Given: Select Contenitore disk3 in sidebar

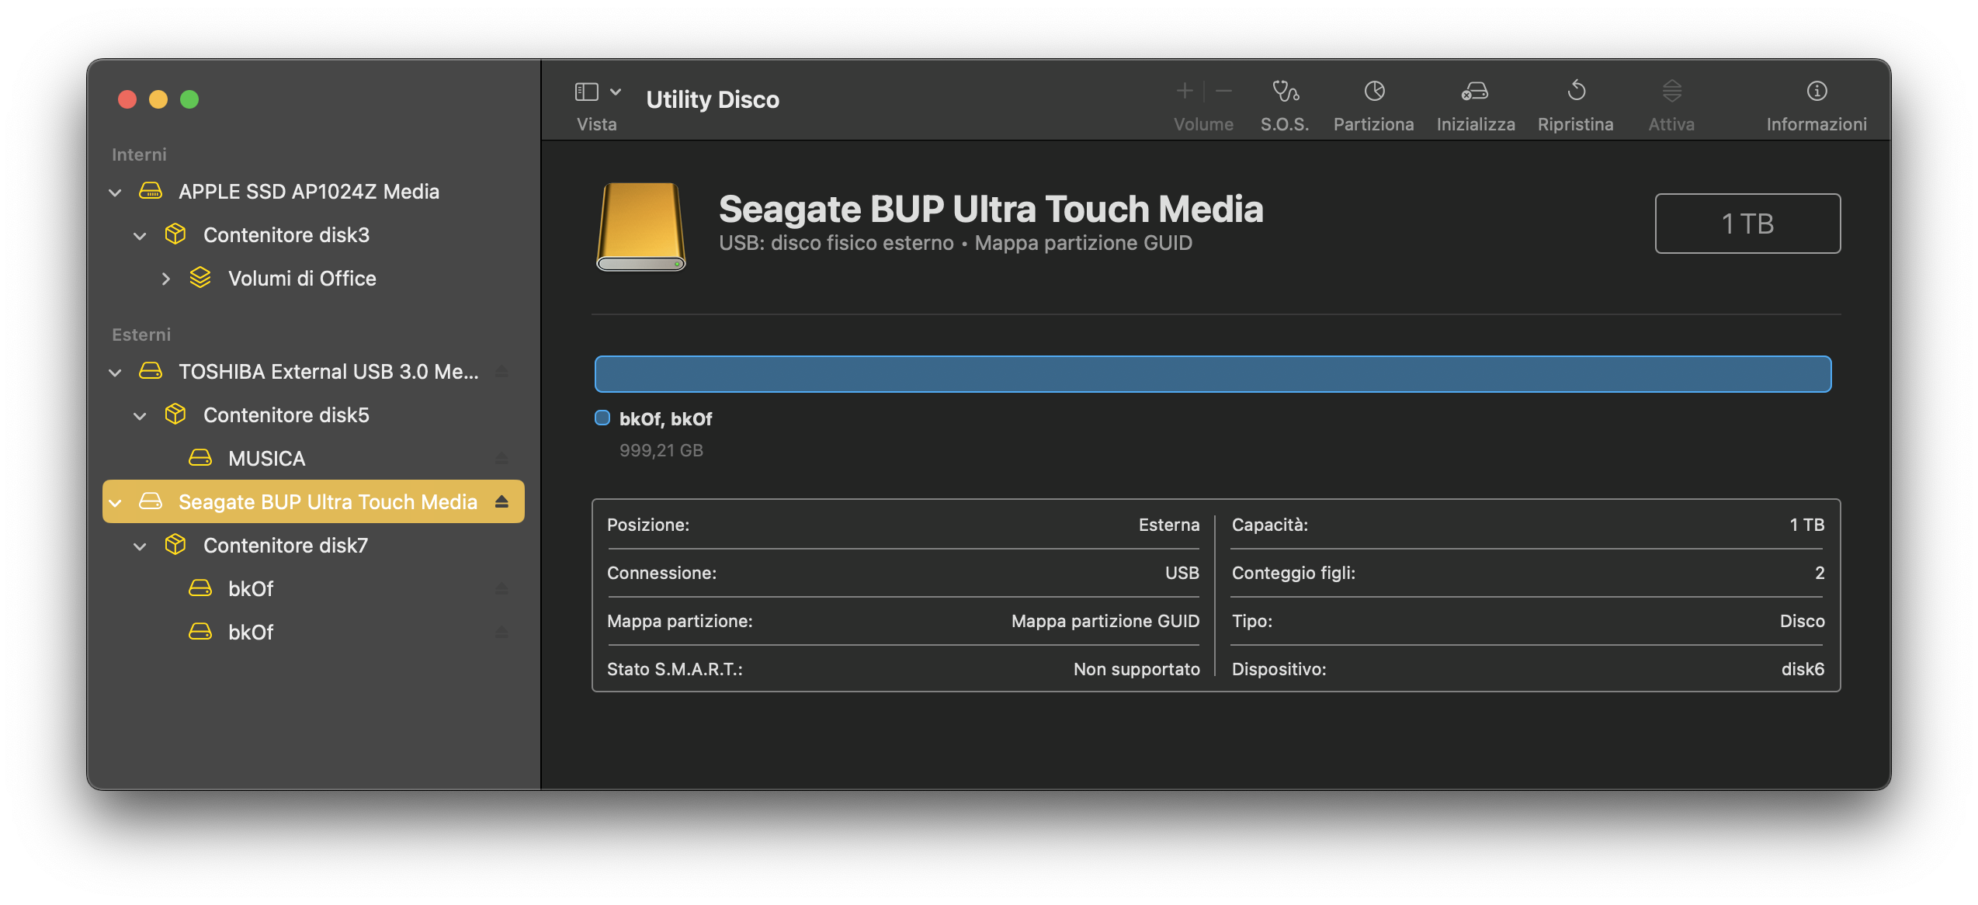Looking at the screenshot, I should point(286,235).
